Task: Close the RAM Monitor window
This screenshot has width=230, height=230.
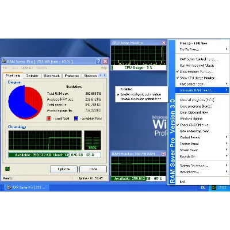Action: pos(163,154)
